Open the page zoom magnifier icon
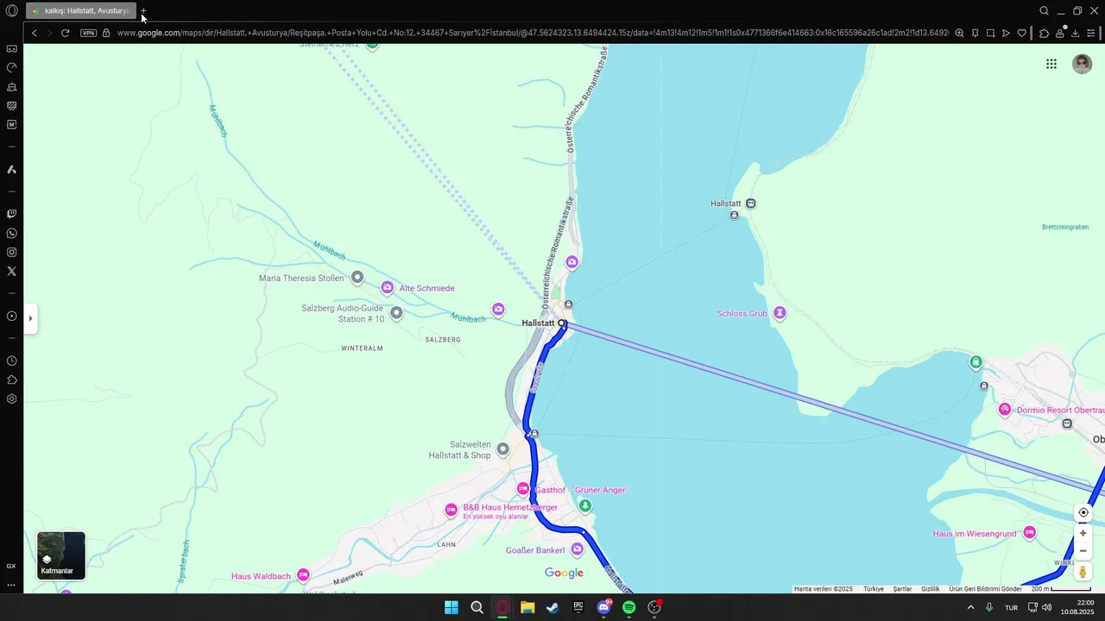The height and width of the screenshot is (621, 1105). click(x=959, y=33)
